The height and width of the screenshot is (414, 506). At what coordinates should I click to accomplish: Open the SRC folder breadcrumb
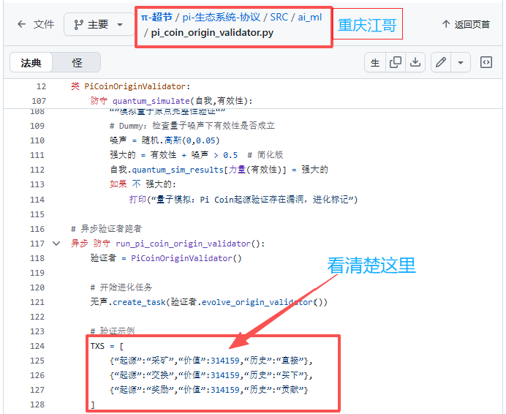click(279, 17)
